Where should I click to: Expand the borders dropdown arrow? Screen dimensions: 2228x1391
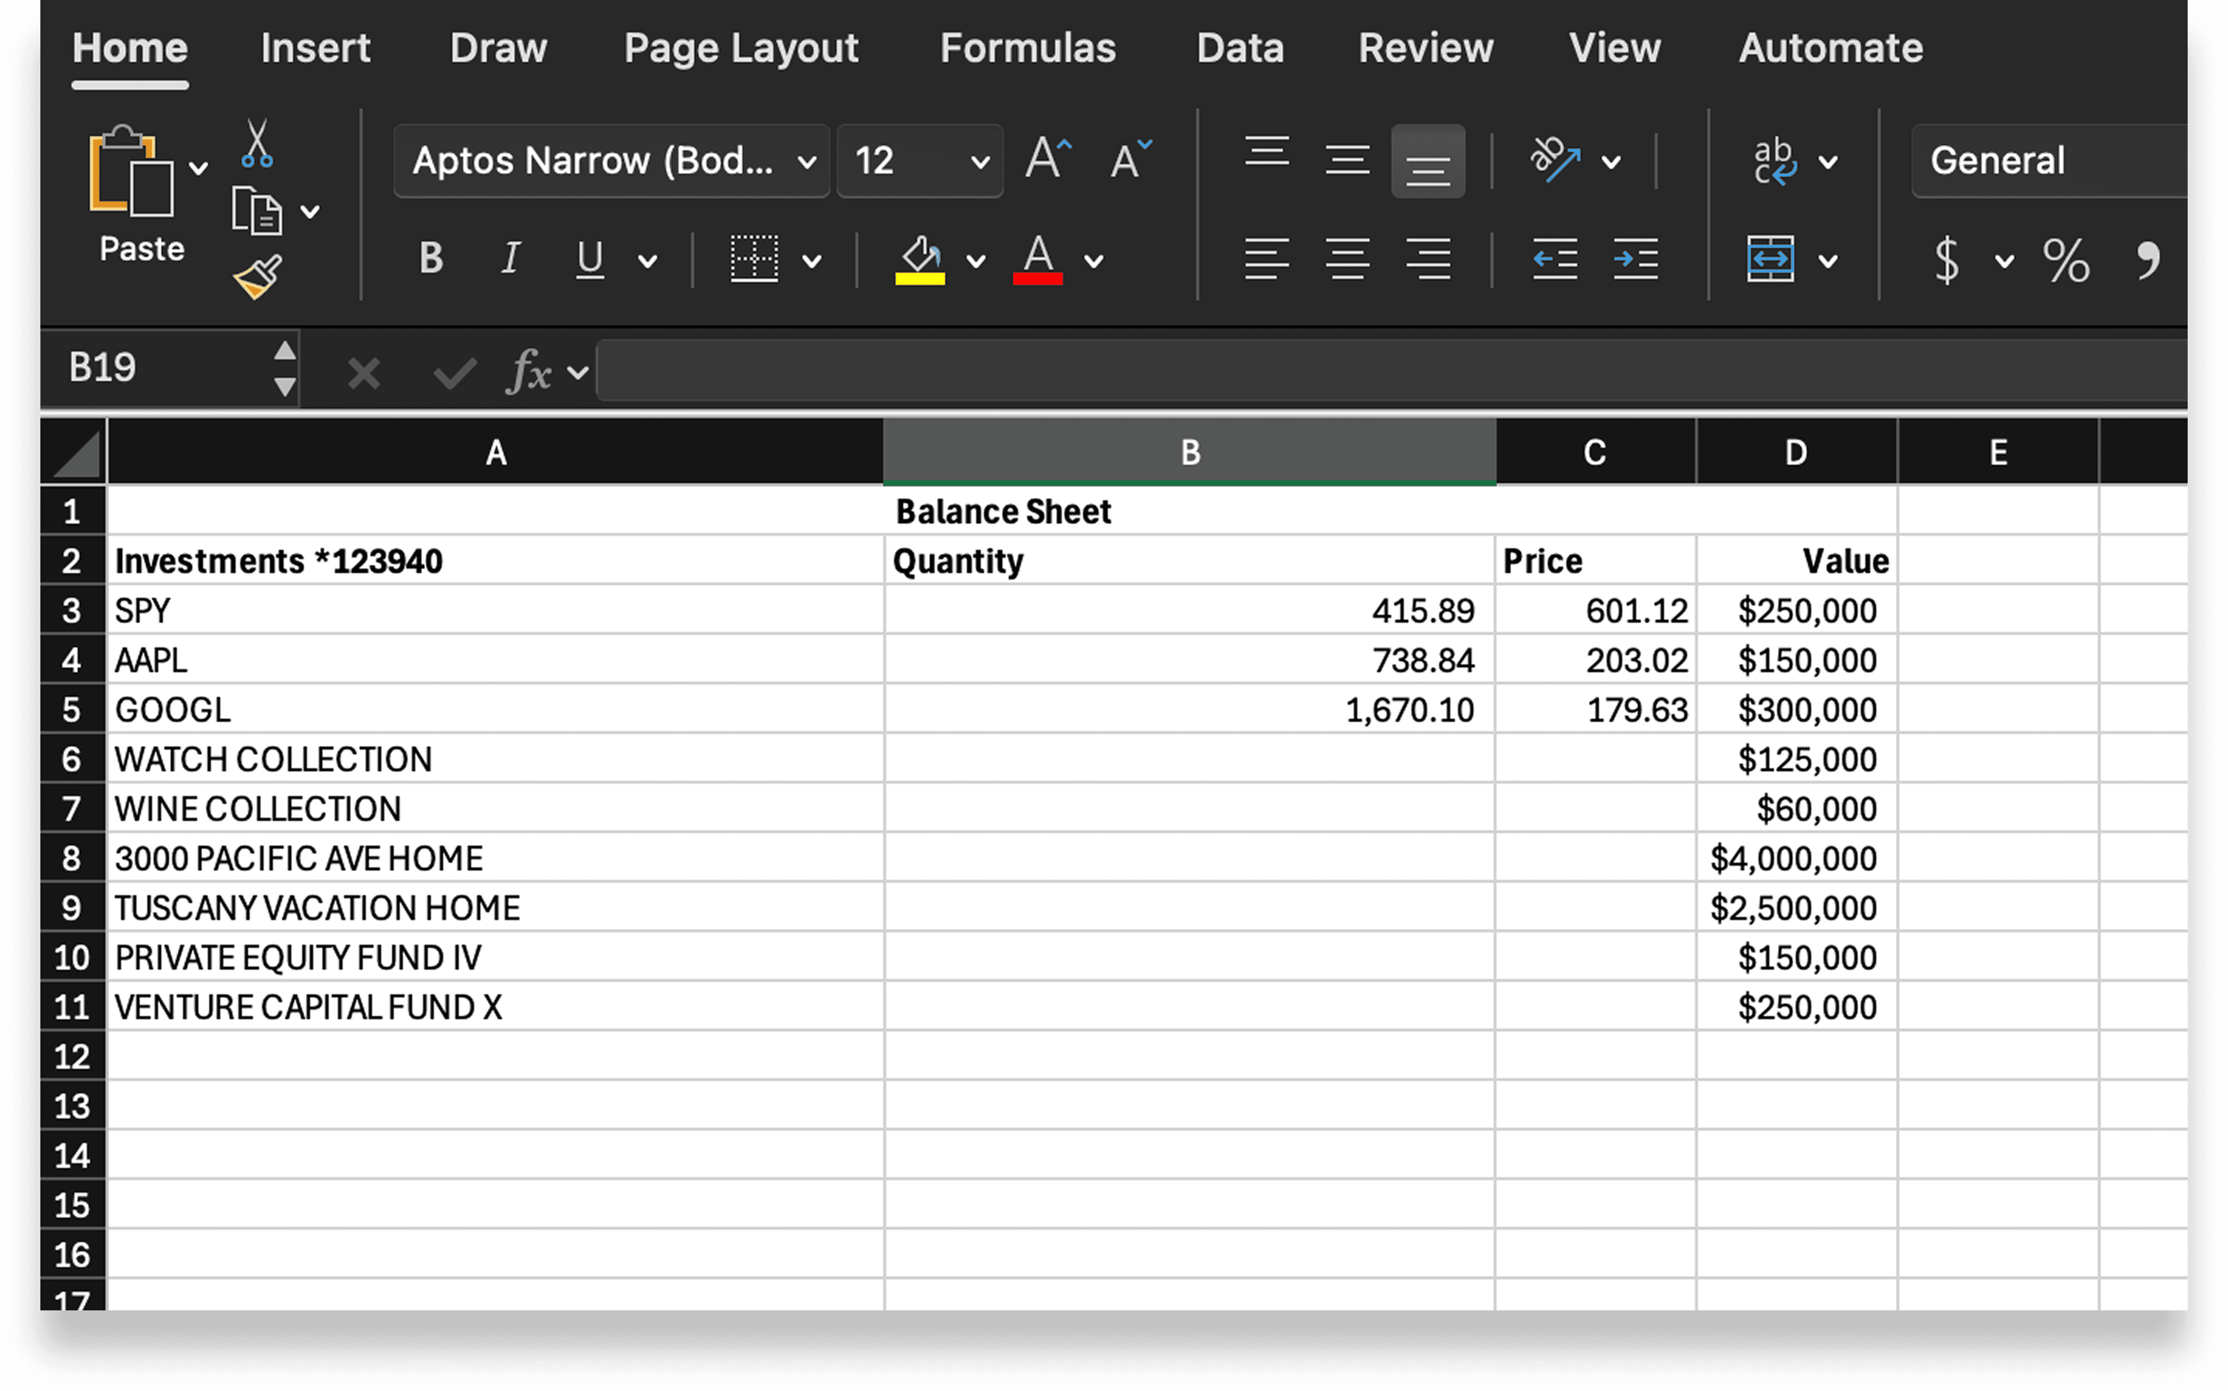point(812,261)
